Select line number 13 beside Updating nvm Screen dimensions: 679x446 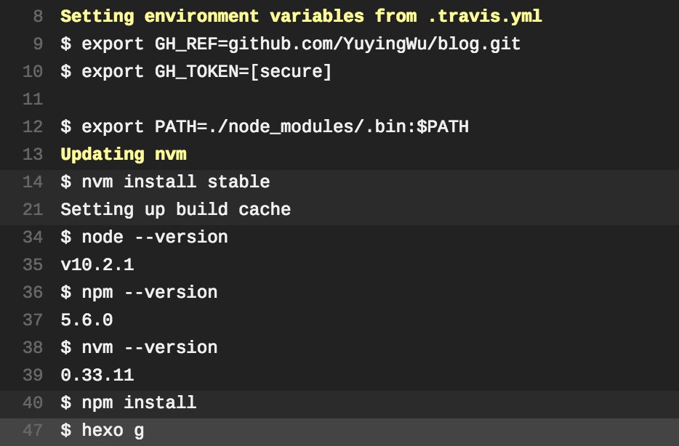point(33,155)
